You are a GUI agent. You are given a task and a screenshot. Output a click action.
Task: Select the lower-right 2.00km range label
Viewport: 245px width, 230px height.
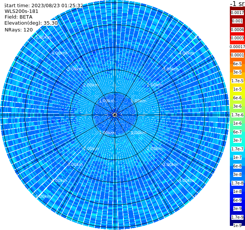point(155,149)
